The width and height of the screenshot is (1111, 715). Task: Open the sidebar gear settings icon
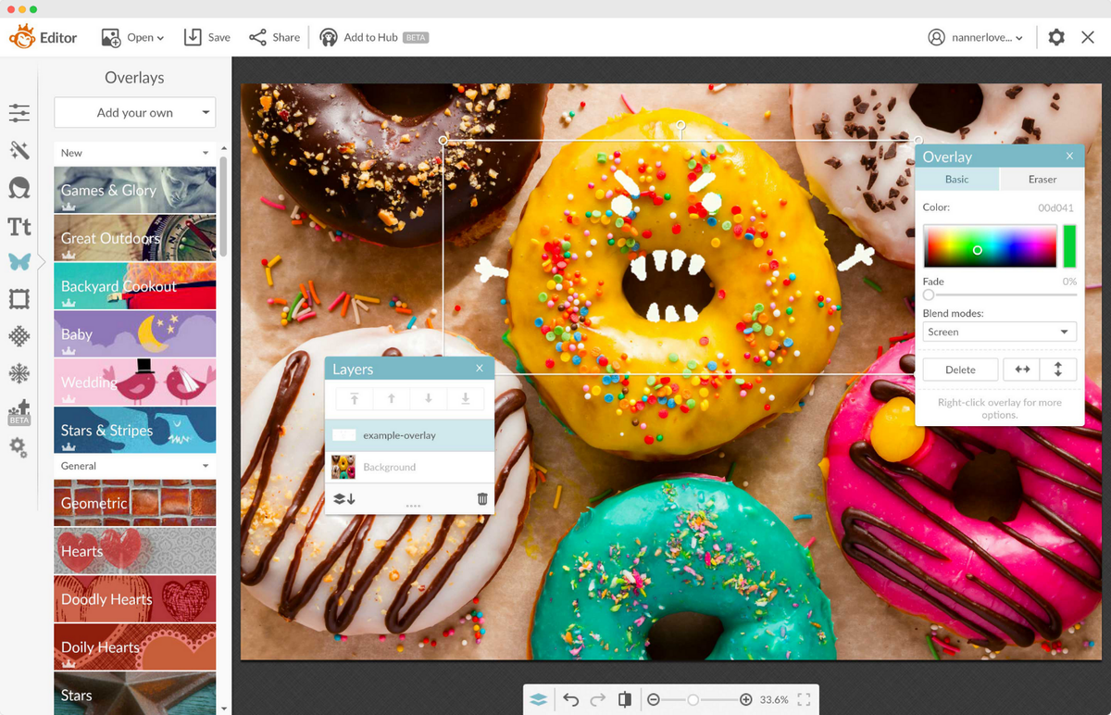(19, 448)
